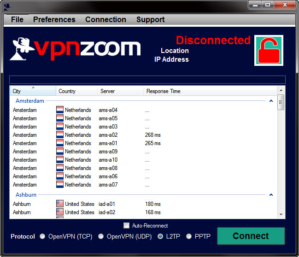Open the Support menu
The image size is (299, 257).
click(x=151, y=19)
